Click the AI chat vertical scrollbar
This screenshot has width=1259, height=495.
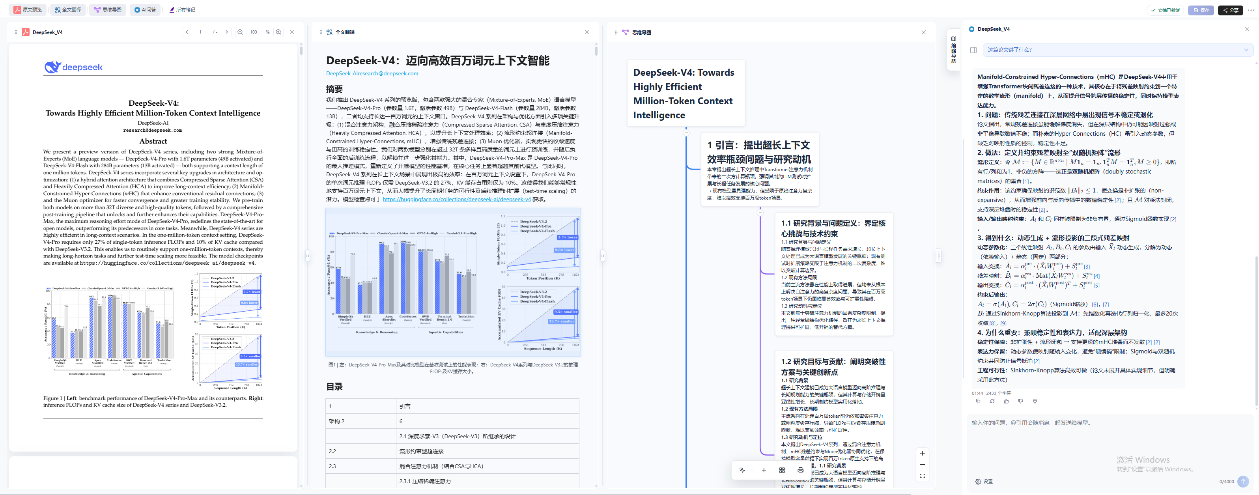1256,332
